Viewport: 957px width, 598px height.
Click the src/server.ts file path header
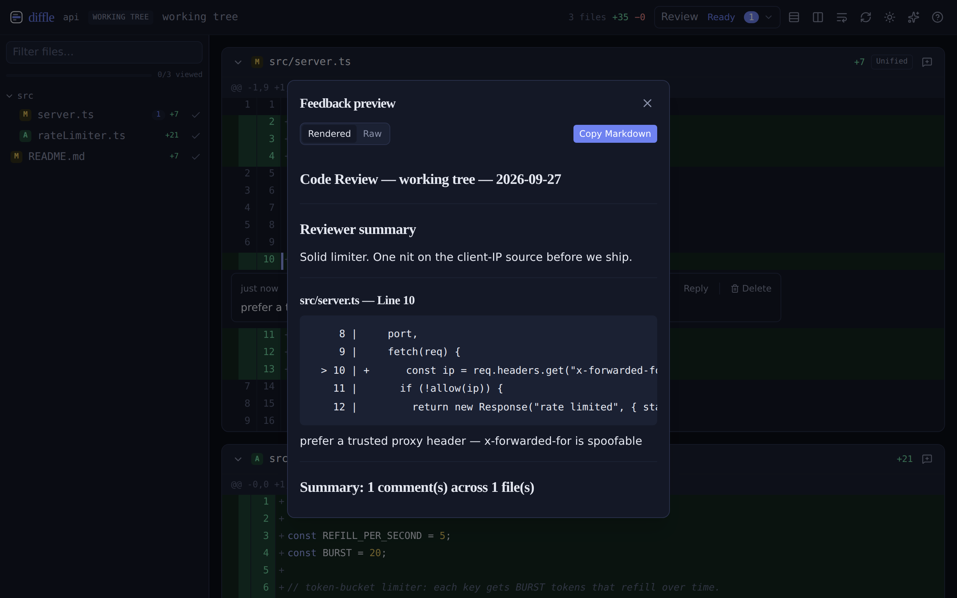[x=310, y=62]
